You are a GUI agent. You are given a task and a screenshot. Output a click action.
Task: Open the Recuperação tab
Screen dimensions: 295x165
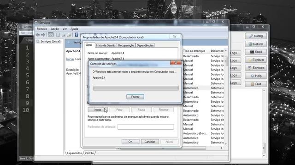[x=126, y=45]
